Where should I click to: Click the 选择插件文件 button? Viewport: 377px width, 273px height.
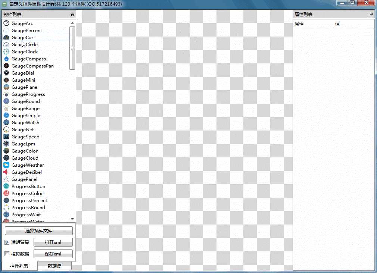coord(39,231)
